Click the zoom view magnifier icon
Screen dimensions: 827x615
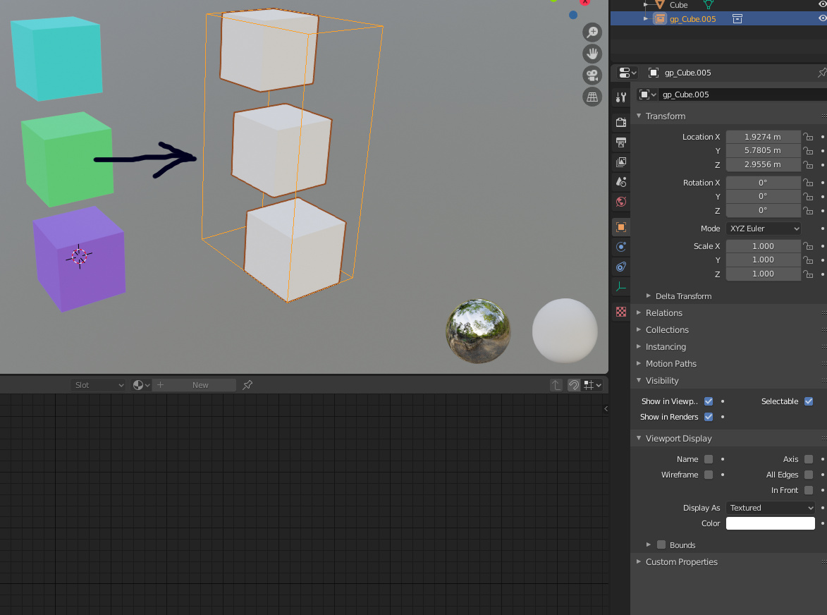click(592, 32)
